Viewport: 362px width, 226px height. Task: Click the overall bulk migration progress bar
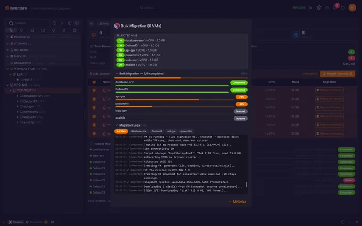181,78
